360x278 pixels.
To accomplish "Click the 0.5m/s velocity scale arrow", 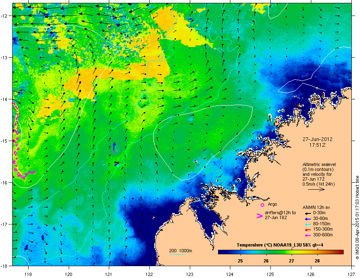I will pyautogui.click(x=316, y=189).
